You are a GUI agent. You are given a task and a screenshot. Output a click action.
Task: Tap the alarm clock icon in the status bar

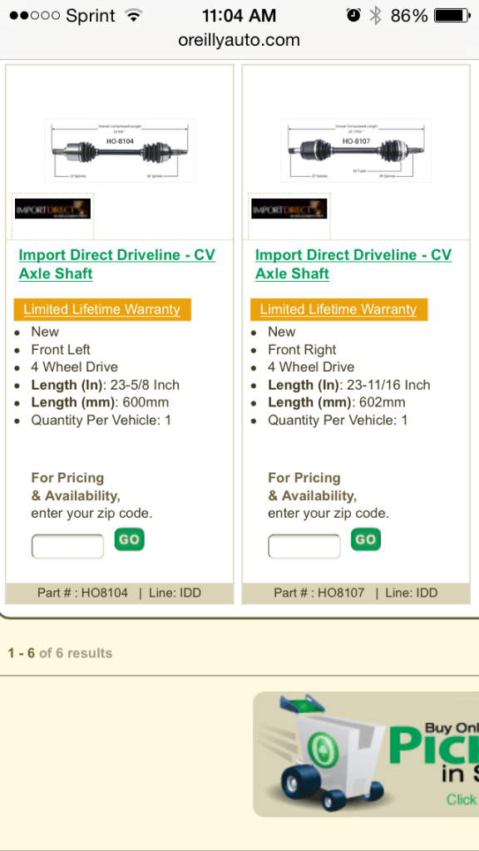353,15
